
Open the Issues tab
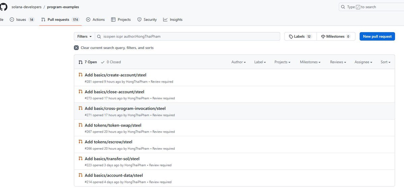point(22,19)
